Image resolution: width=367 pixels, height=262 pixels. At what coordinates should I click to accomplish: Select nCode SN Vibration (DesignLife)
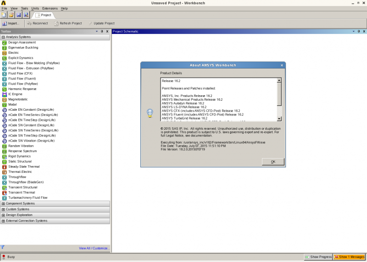coord(31,141)
